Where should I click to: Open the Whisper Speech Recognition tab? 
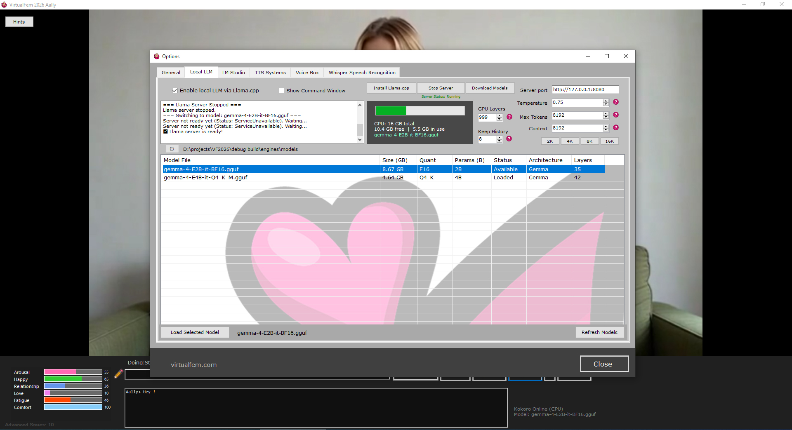pos(362,73)
